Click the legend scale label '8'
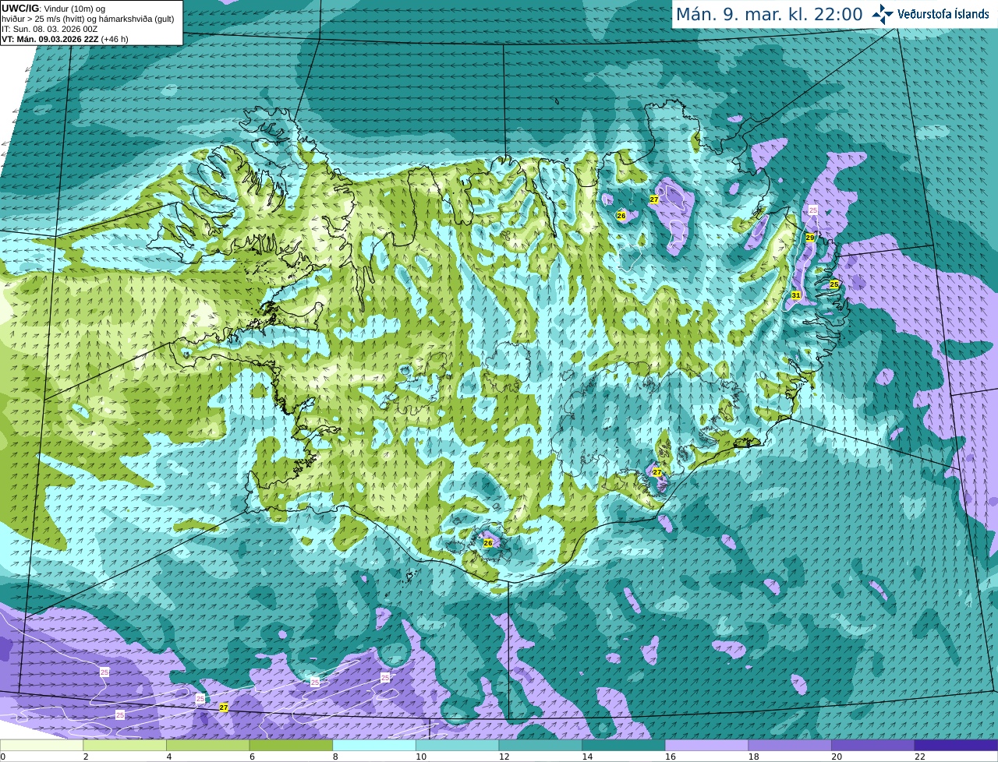 334,757
